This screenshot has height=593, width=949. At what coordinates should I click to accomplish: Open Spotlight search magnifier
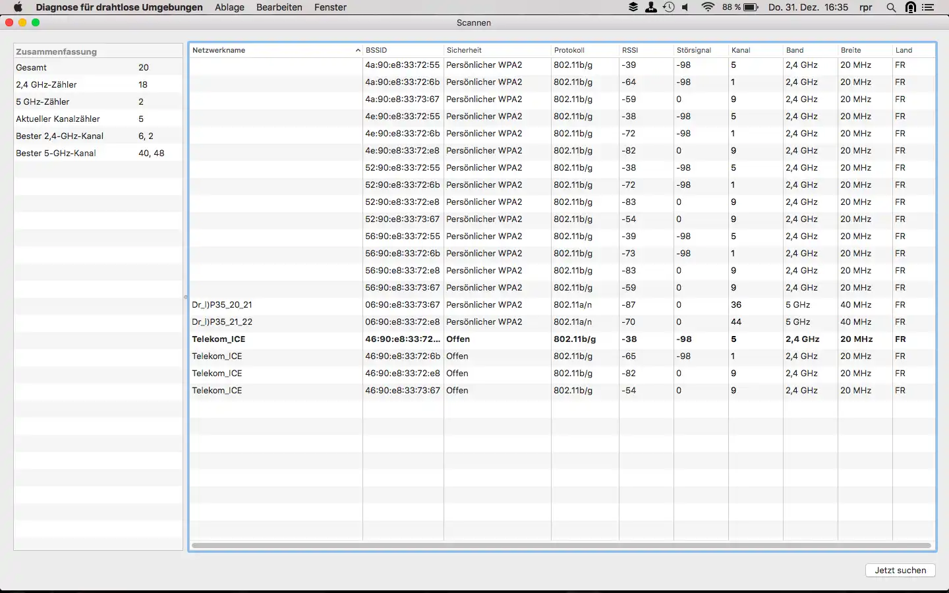891,7
